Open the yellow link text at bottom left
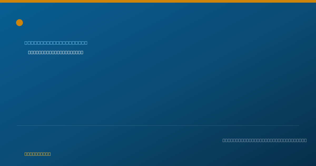This screenshot has width=316, height=166. point(38,154)
